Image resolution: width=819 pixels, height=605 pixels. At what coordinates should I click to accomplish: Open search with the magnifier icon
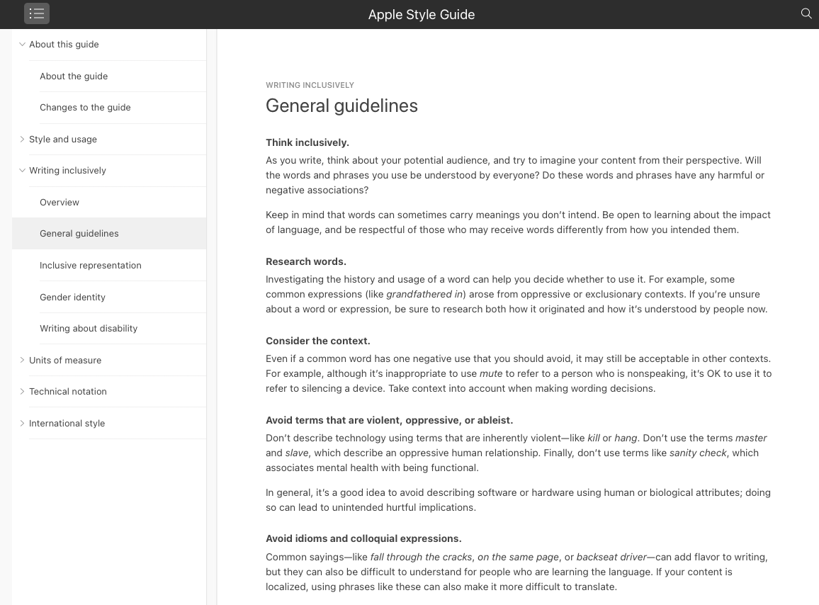coord(806,13)
